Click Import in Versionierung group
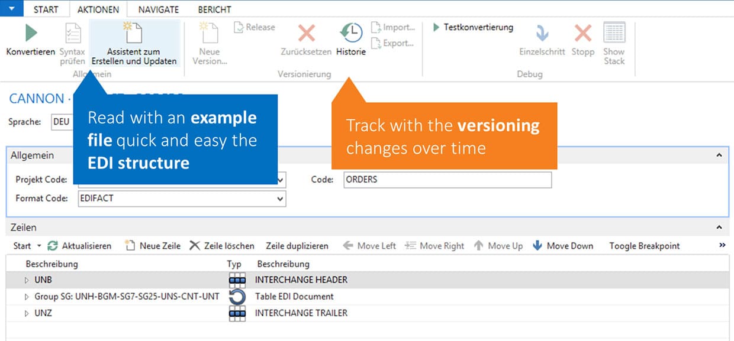This screenshot has height=341, width=734. pos(393,27)
